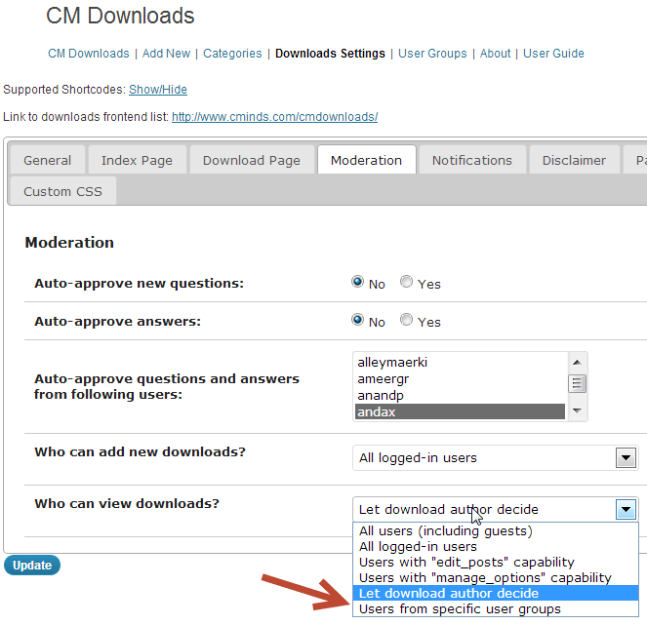Open the downloads frontend list URL

click(274, 117)
